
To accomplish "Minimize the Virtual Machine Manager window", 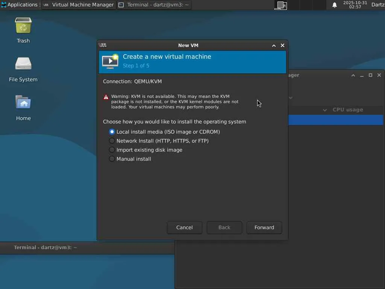I will pos(362,75).
